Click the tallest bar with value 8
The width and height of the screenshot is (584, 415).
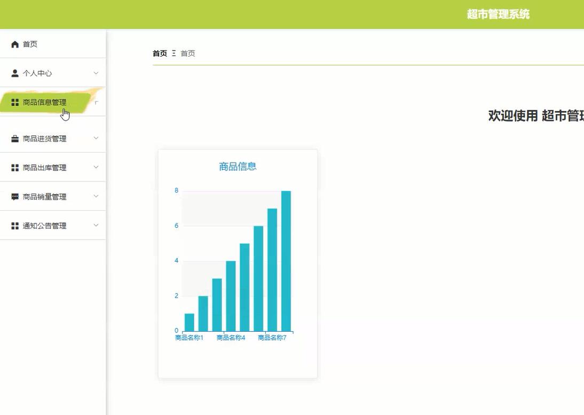tap(286, 261)
